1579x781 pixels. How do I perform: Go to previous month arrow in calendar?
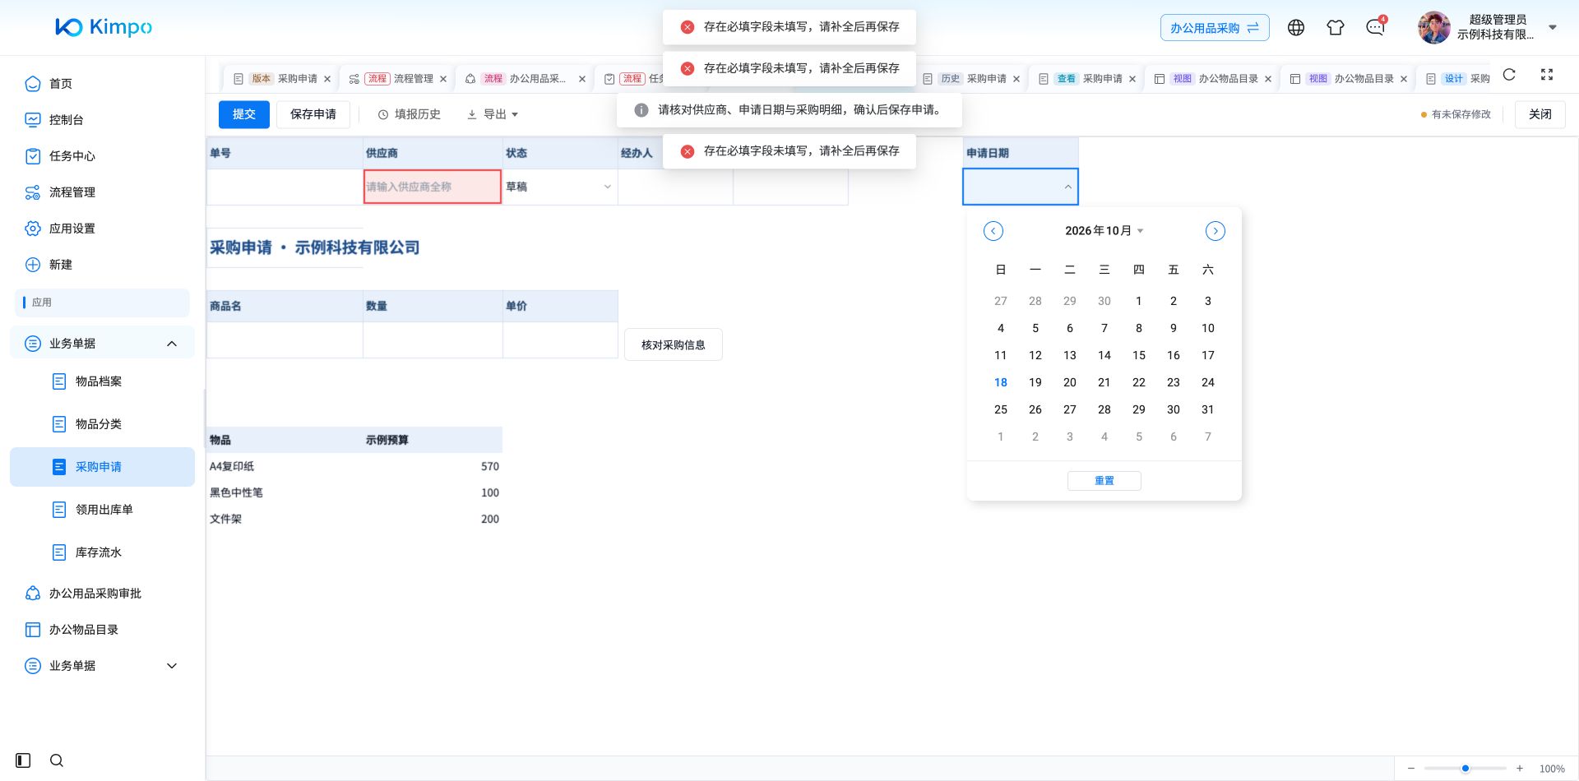click(x=993, y=231)
